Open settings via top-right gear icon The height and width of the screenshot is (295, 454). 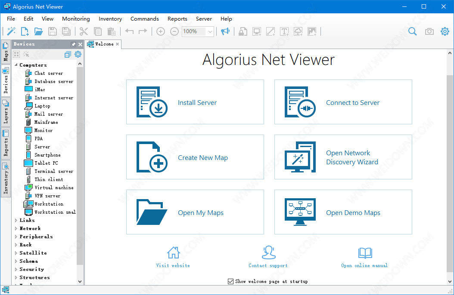coord(445,31)
